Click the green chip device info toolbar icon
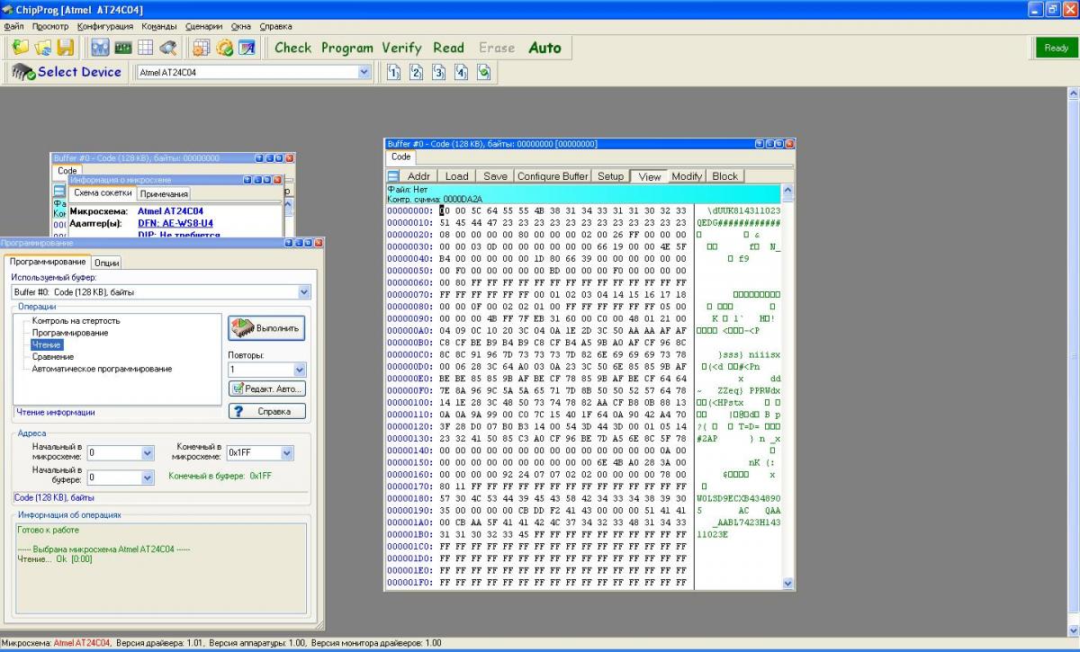 (122, 48)
